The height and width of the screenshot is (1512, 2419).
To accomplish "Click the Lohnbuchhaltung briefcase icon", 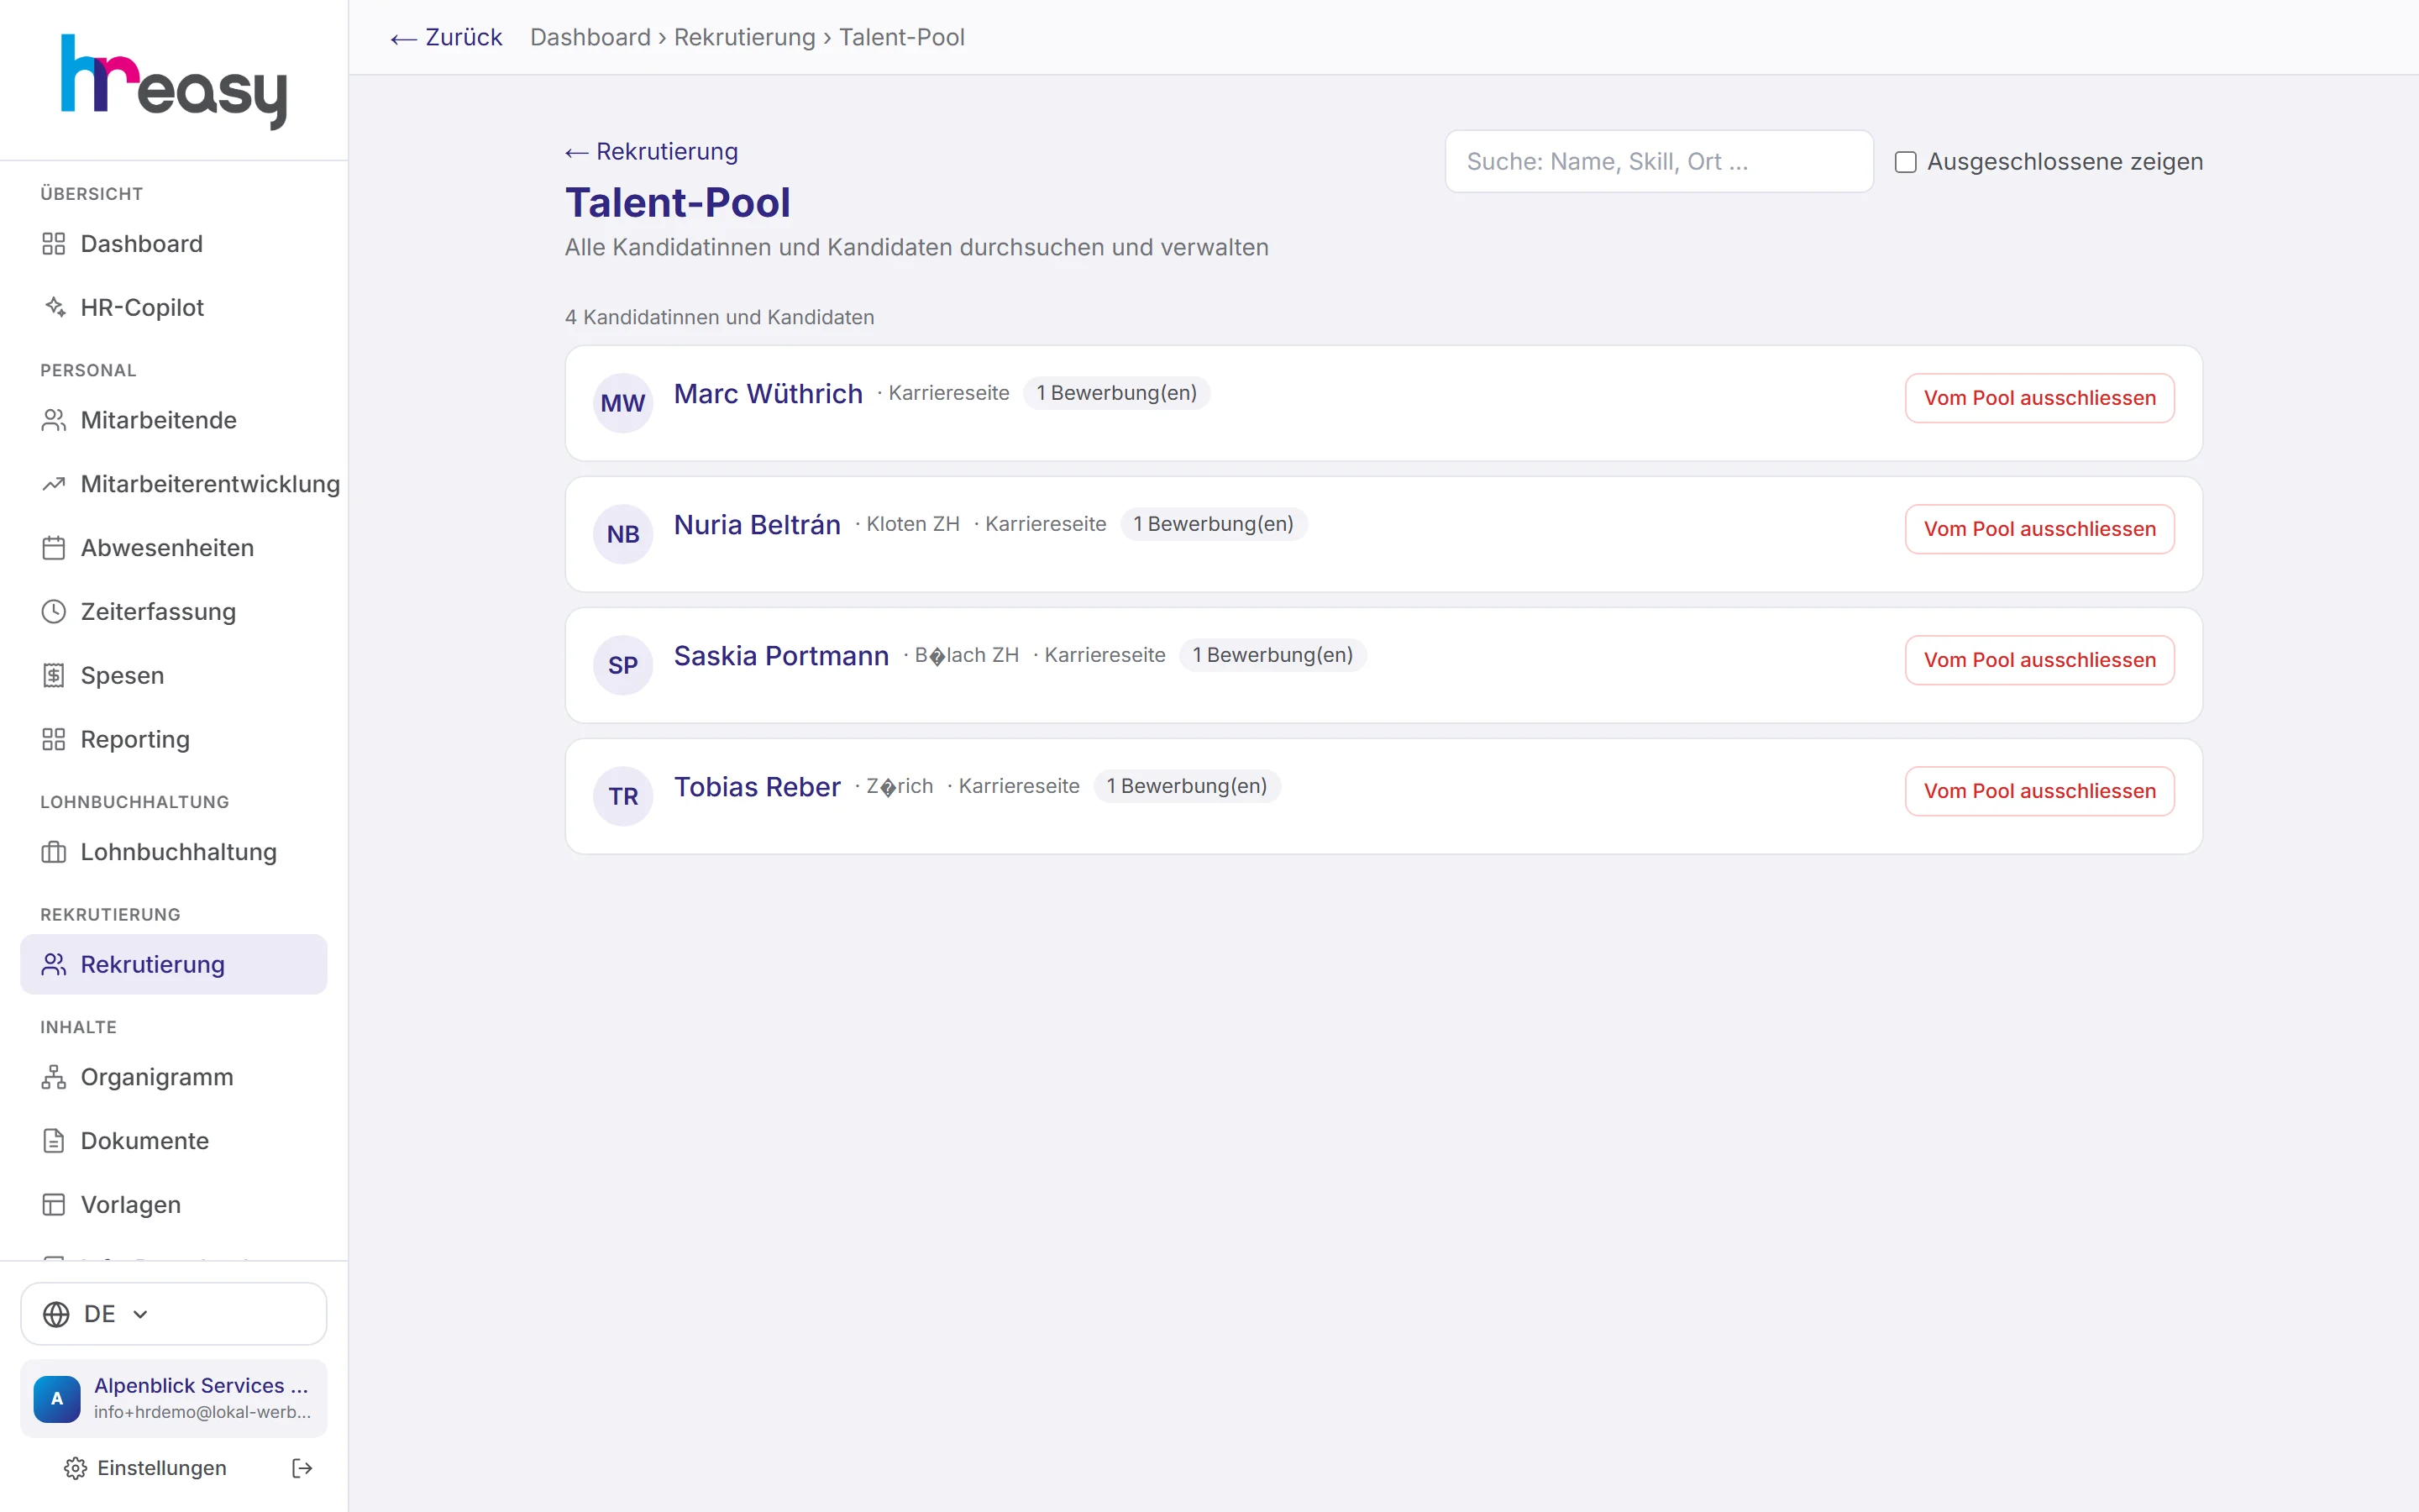I will point(54,852).
